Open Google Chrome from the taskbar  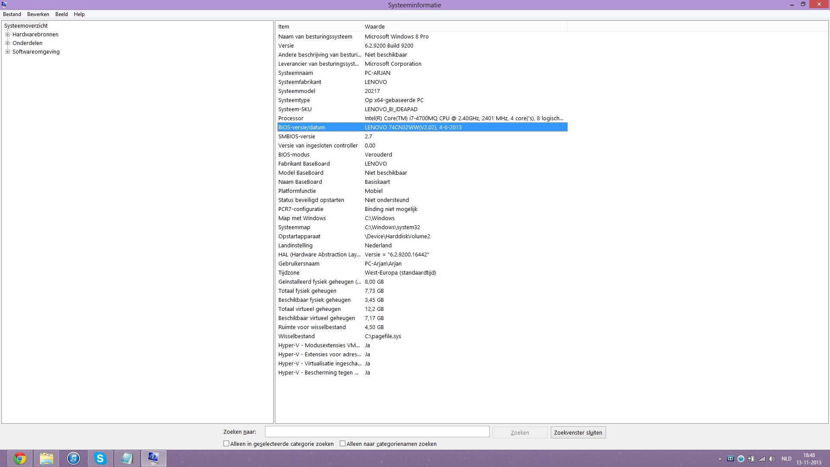(x=20, y=458)
